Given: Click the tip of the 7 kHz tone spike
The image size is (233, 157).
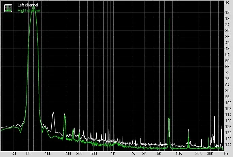Looking at the screenshot, I should tap(169, 19).
